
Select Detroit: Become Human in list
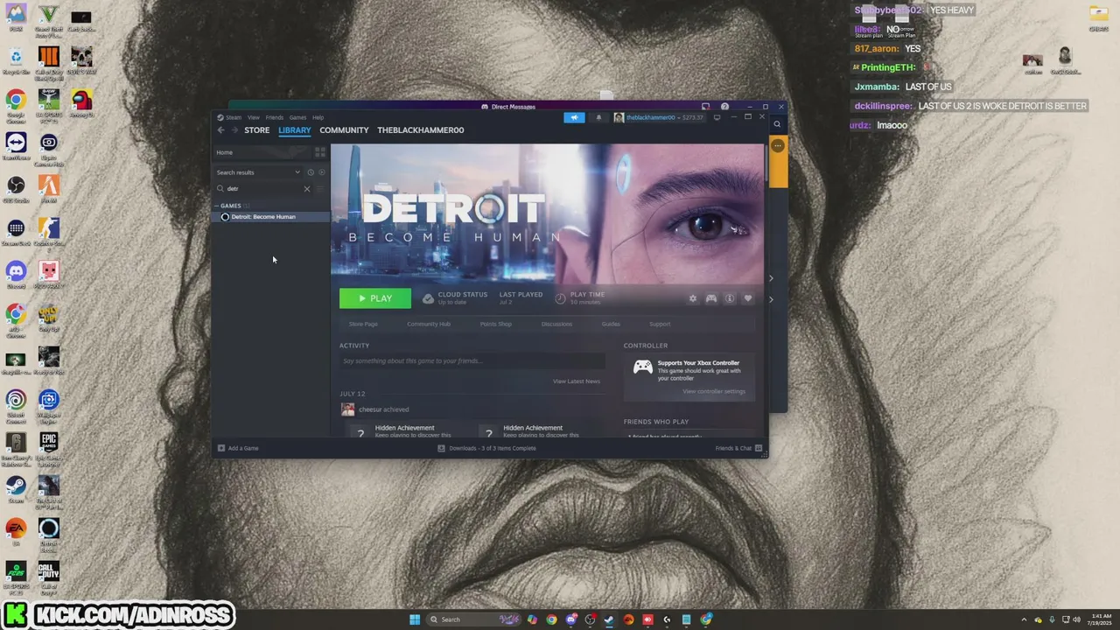coord(271,217)
